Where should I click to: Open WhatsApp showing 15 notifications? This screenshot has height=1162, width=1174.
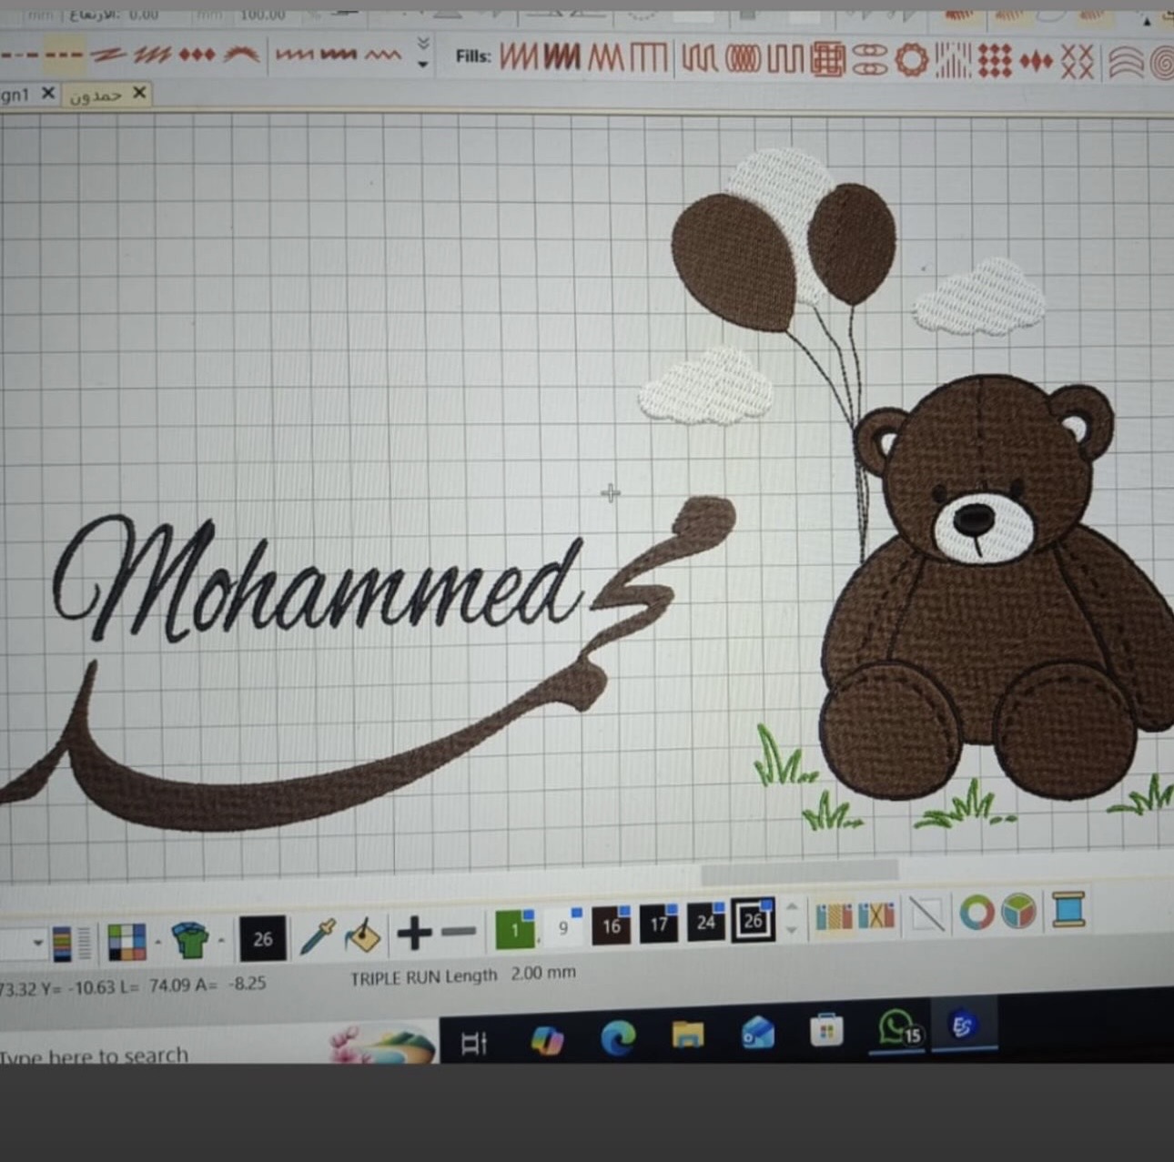[x=898, y=1029]
